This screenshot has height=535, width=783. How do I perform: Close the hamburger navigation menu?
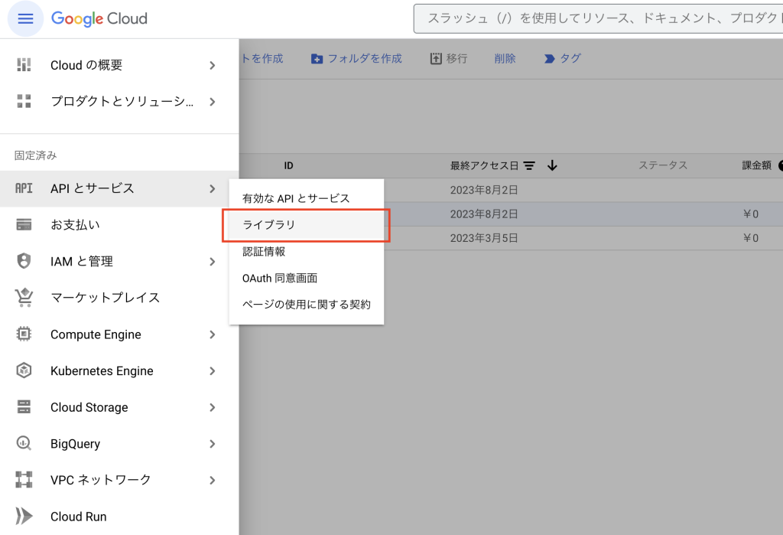click(25, 19)
